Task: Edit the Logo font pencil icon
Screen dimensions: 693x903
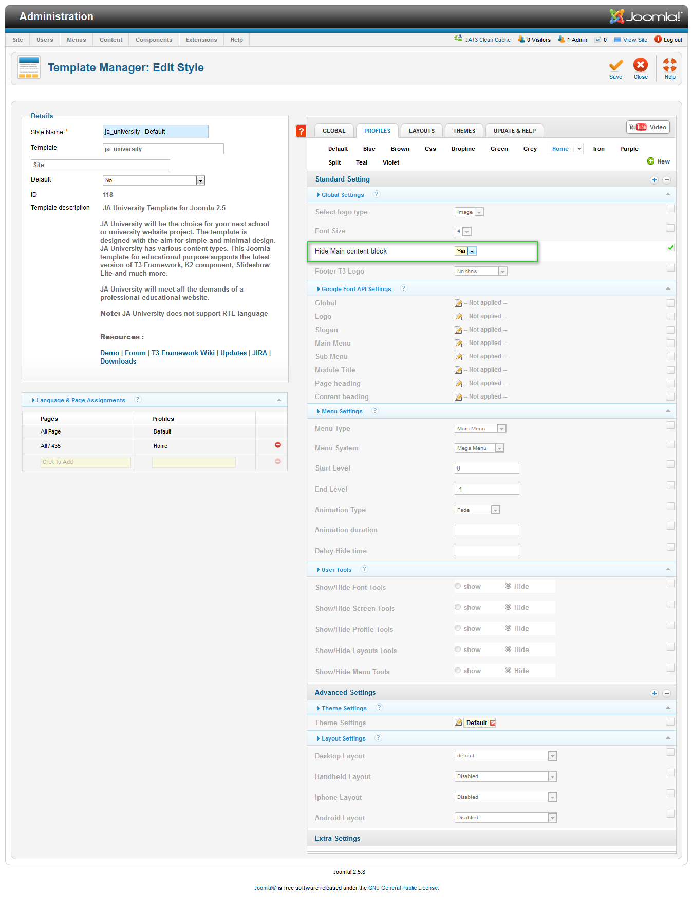Action: pos(458,317)
